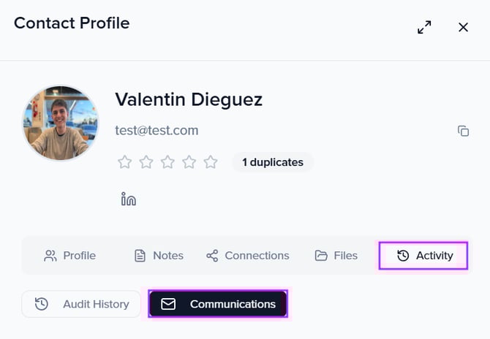Give contact a five star rating
Image resolution: width=490 pixels, height=339 pixels.
(211, 162)
